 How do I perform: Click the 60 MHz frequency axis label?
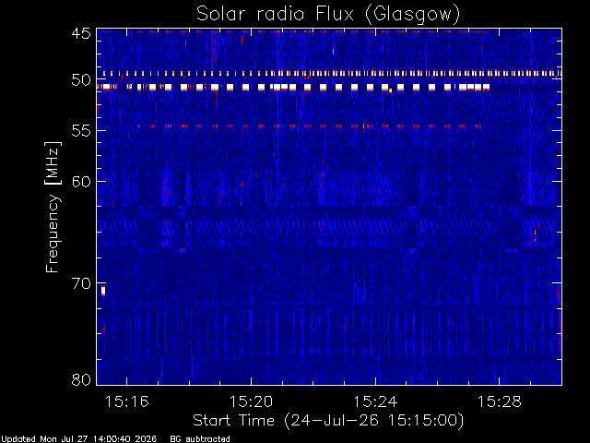click(x=81, y=182)
